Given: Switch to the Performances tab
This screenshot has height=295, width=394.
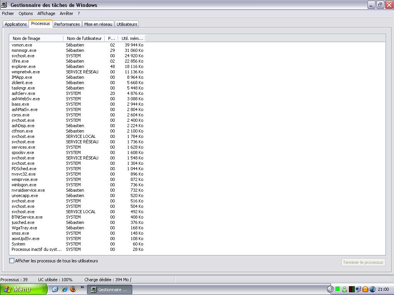Looking at the screenshot, I should (x=67, y=24).
